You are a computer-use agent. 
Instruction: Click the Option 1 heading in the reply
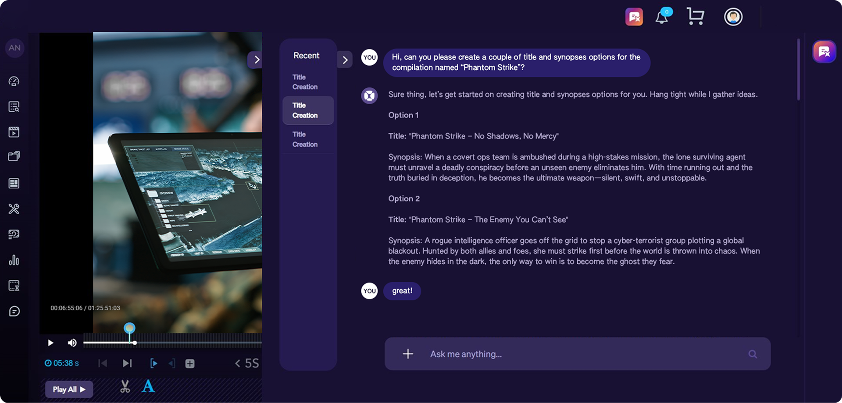403,115
